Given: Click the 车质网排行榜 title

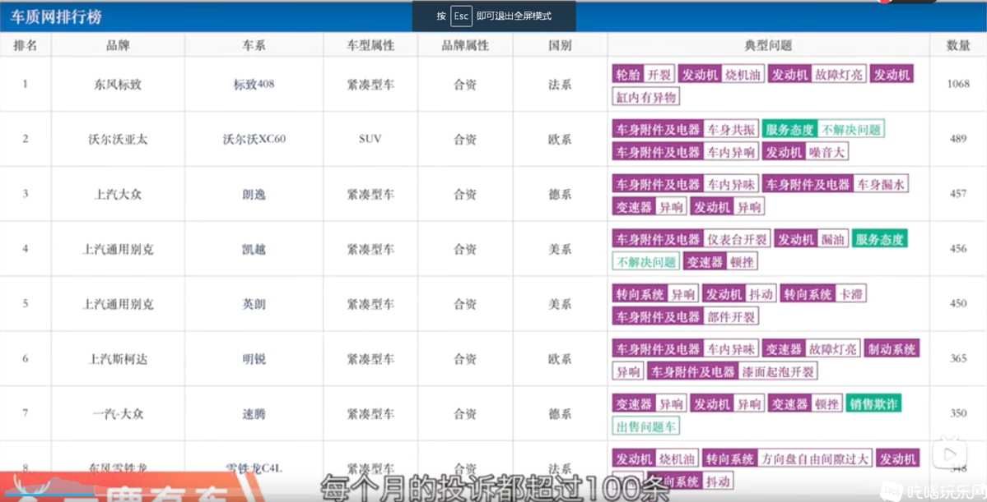Looking at the screenshot, I should tap(57, 16).
